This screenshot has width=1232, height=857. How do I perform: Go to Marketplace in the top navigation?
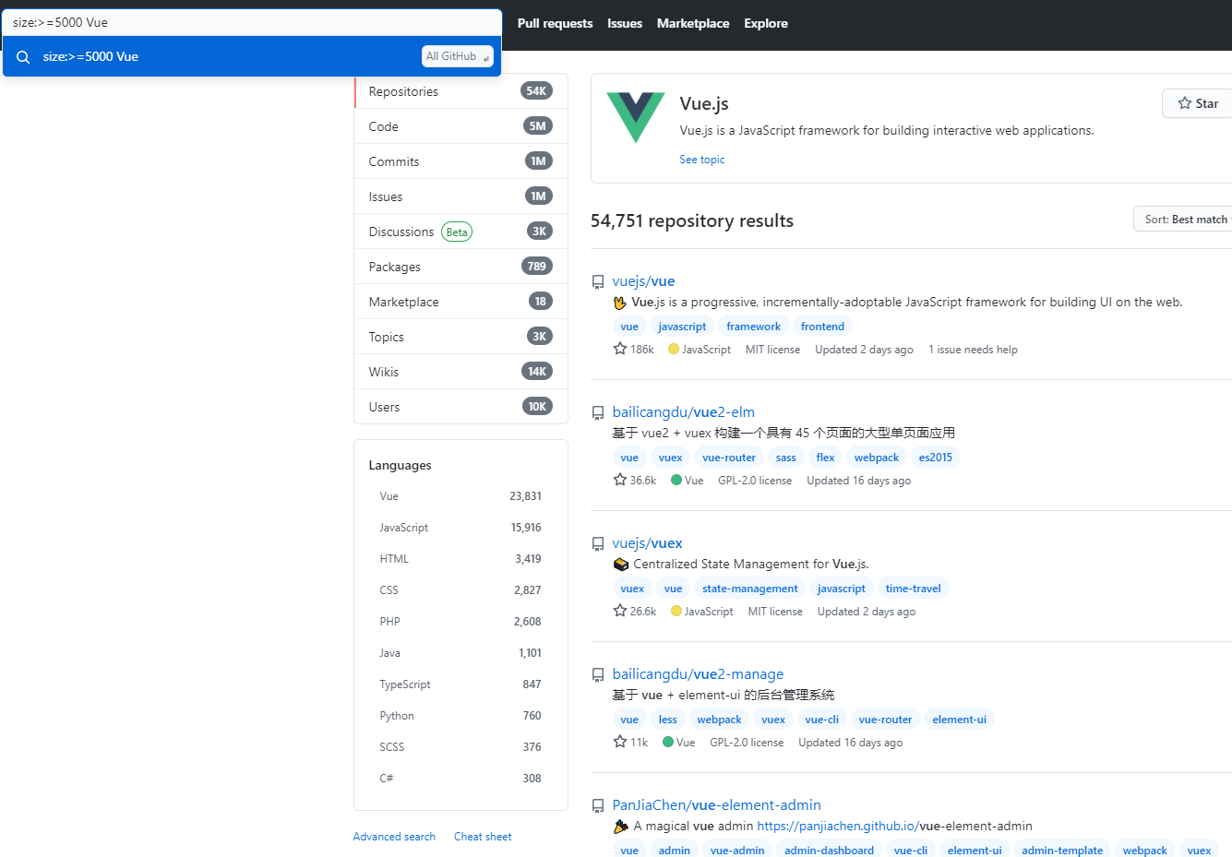(x=693, y=23)
